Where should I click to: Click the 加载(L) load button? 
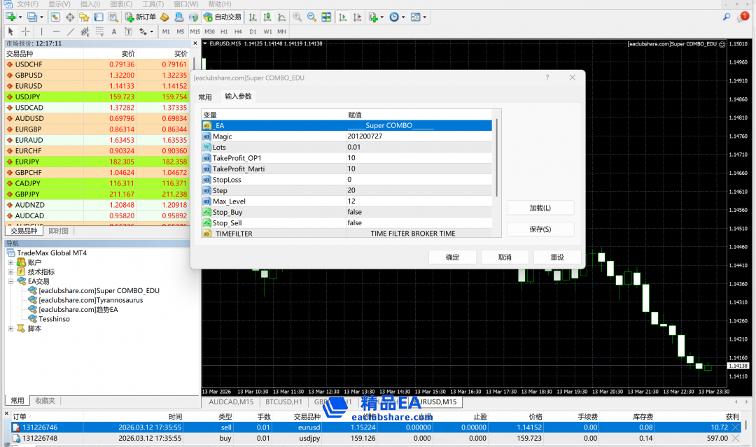pos(540,208)
